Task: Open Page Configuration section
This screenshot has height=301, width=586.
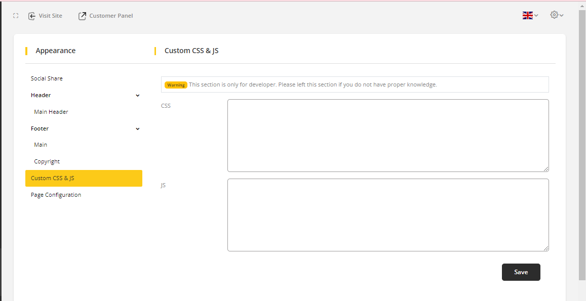Action: (x=56, y=195)
